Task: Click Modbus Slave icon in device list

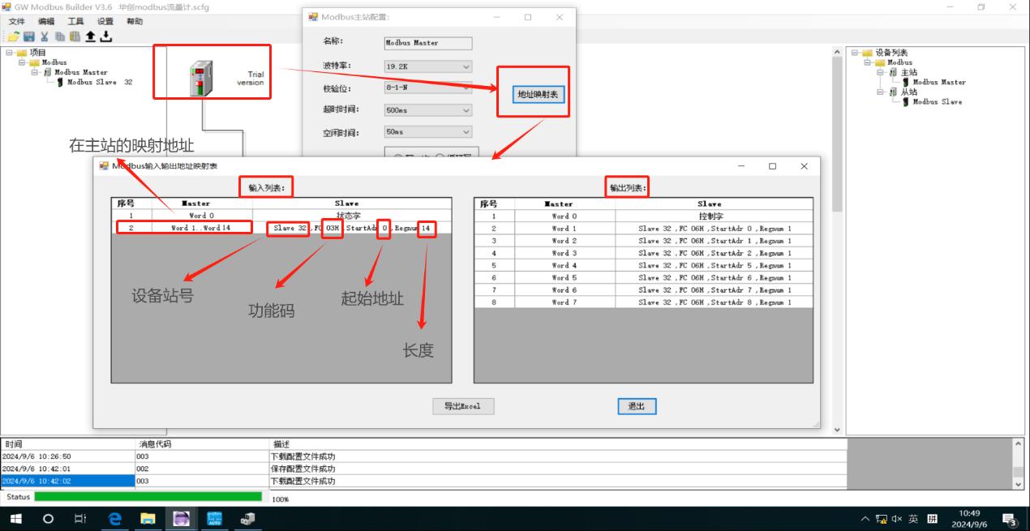Action: pos(906,101)
